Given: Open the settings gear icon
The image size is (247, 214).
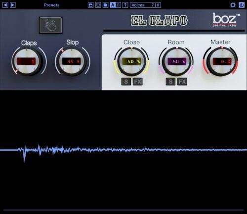Looking at the screenshot, I should (233, 5).
